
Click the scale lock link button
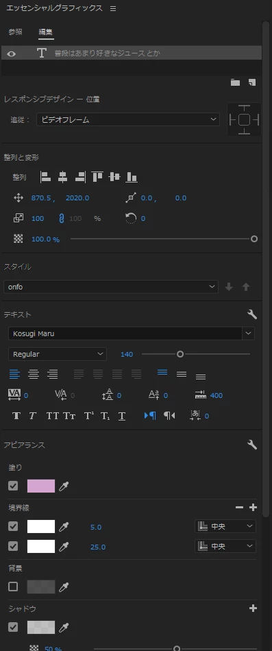[x=62, y=218]
